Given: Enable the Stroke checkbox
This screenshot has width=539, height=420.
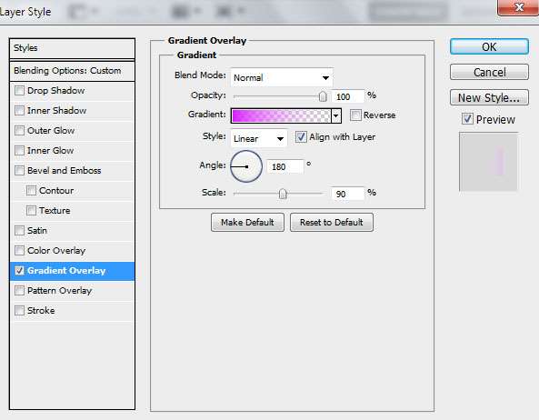Looking at the screenshot, I should [x=19, y=311].
